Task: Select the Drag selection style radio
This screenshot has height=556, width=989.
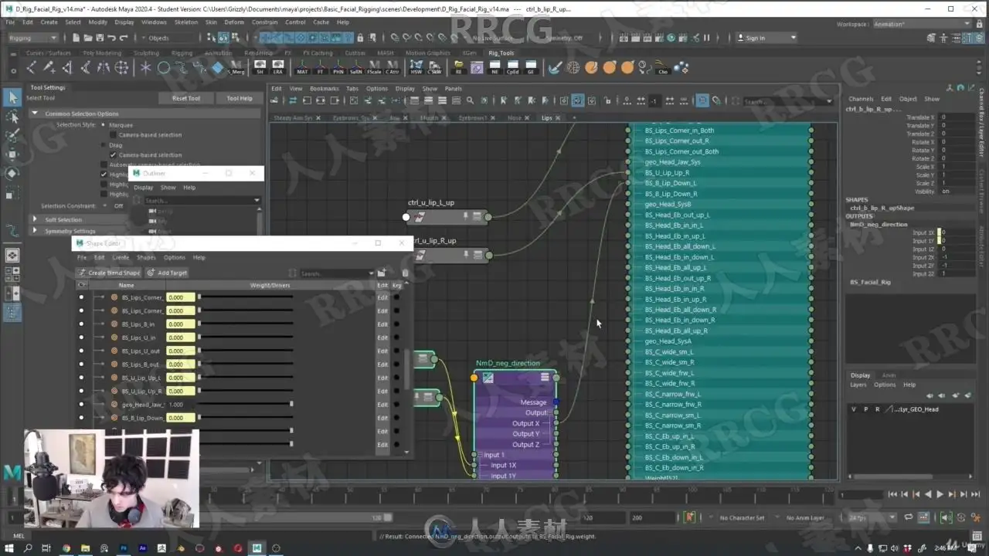Action: [104, 145]
